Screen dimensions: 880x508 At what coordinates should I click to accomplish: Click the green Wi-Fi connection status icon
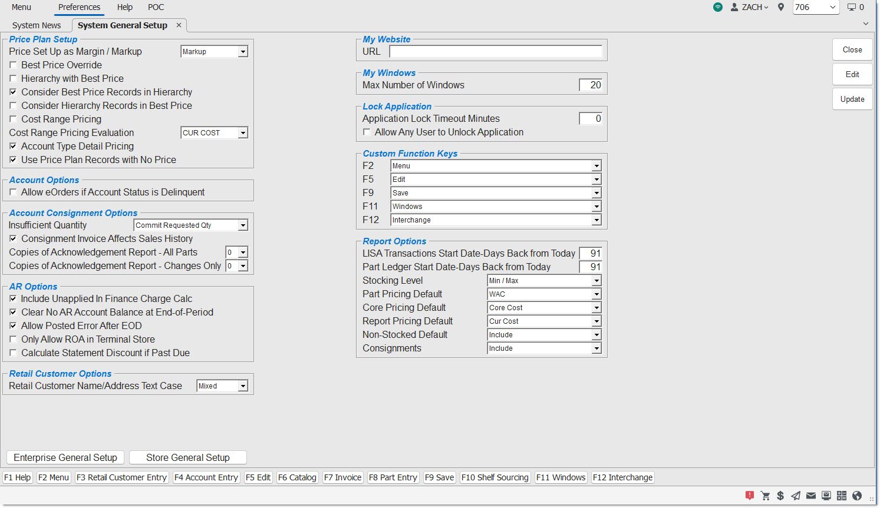(717, 7)
